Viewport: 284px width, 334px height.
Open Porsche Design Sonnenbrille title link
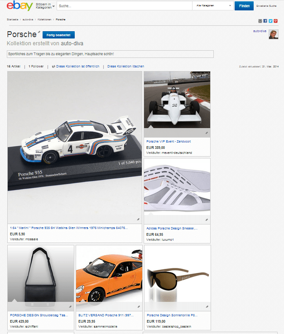click(172, 315)
